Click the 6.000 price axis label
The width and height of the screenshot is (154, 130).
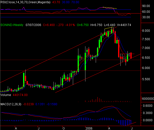tap(146, 68)
